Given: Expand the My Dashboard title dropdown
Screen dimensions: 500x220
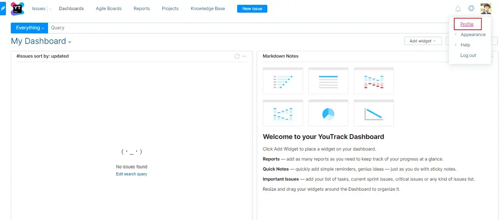Looking at the screenshot, I should 70,42.
